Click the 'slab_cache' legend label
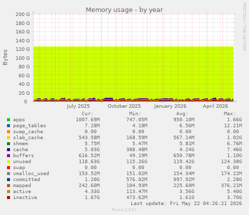 click(28, 138)
